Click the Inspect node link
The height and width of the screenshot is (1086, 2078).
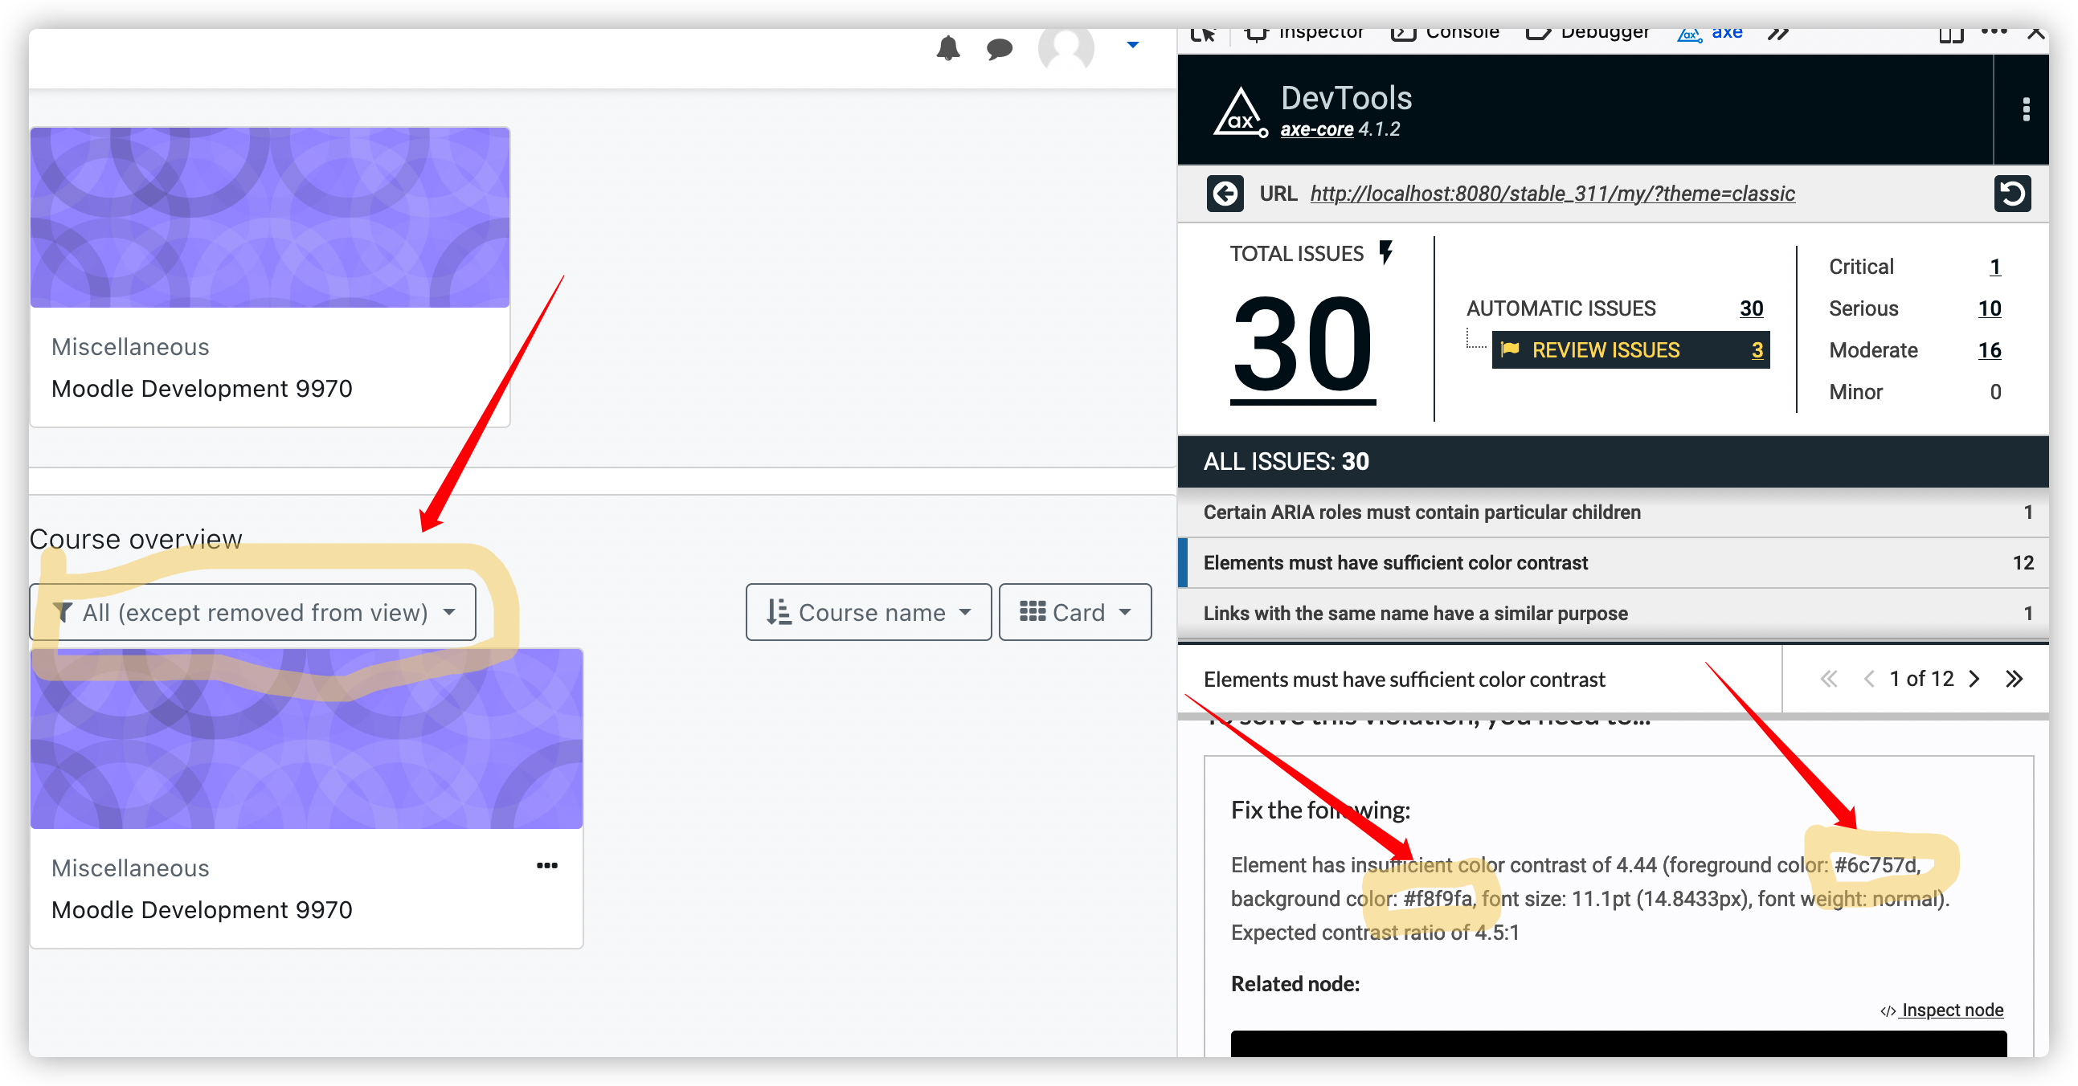(1942, 1010)
